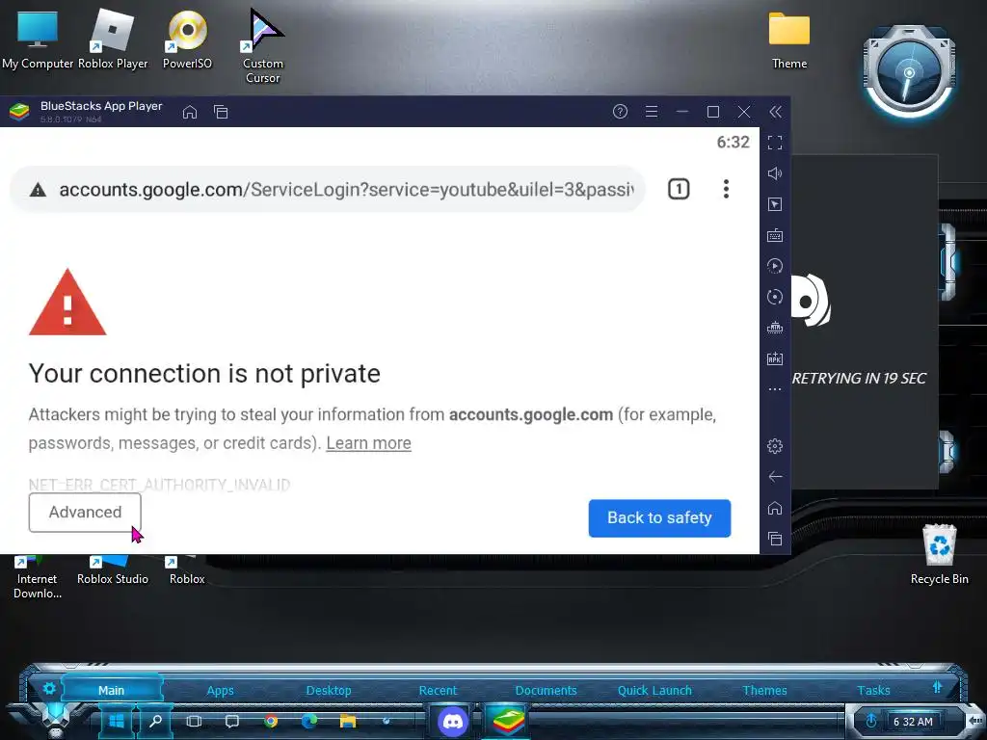This screenshot has width=987, height=740.
Task: Open Task View in taskbar
Action: coord(194,721)
